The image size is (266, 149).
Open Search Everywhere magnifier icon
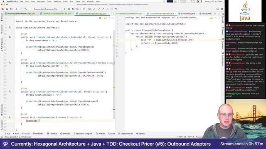point(217,9)
